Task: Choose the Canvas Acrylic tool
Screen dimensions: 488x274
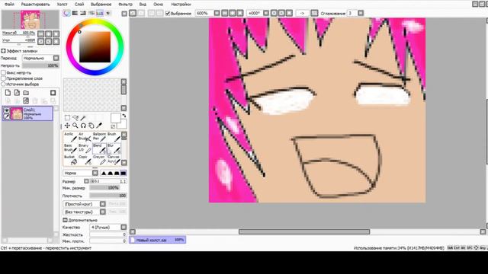Action: click(114, 160)
